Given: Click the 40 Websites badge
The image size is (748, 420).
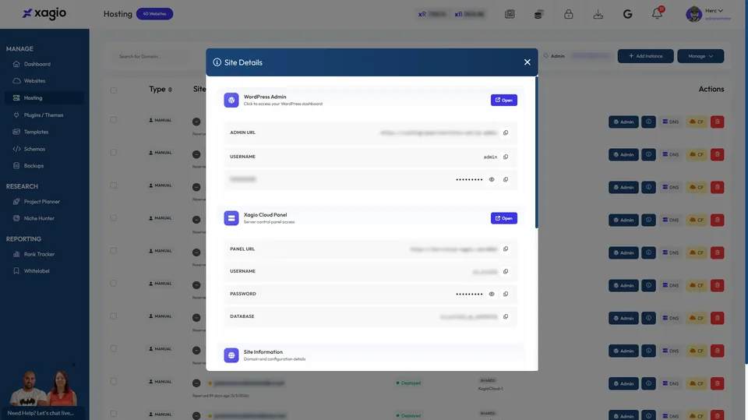Looking at the screenshot, I should click(154, 14).
